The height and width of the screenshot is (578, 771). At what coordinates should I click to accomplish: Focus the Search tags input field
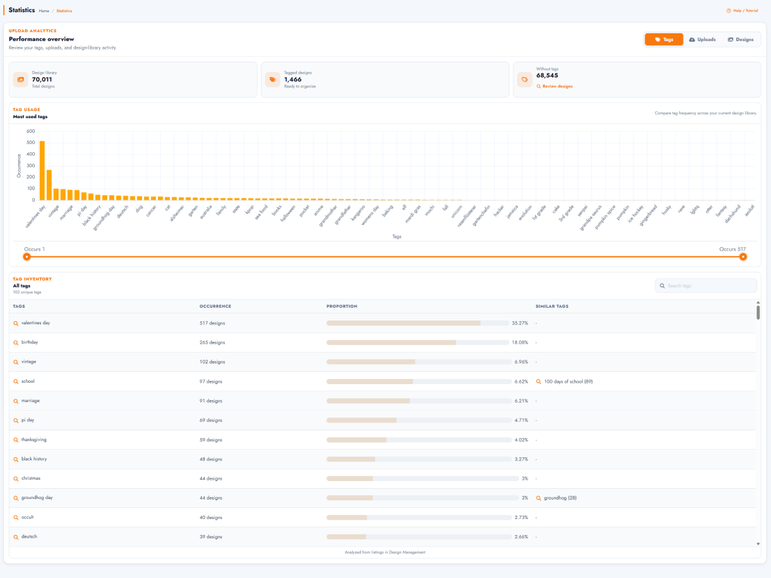click(706, 286)
